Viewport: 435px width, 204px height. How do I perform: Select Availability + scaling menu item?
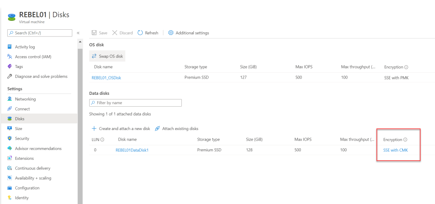coord(33,178)
